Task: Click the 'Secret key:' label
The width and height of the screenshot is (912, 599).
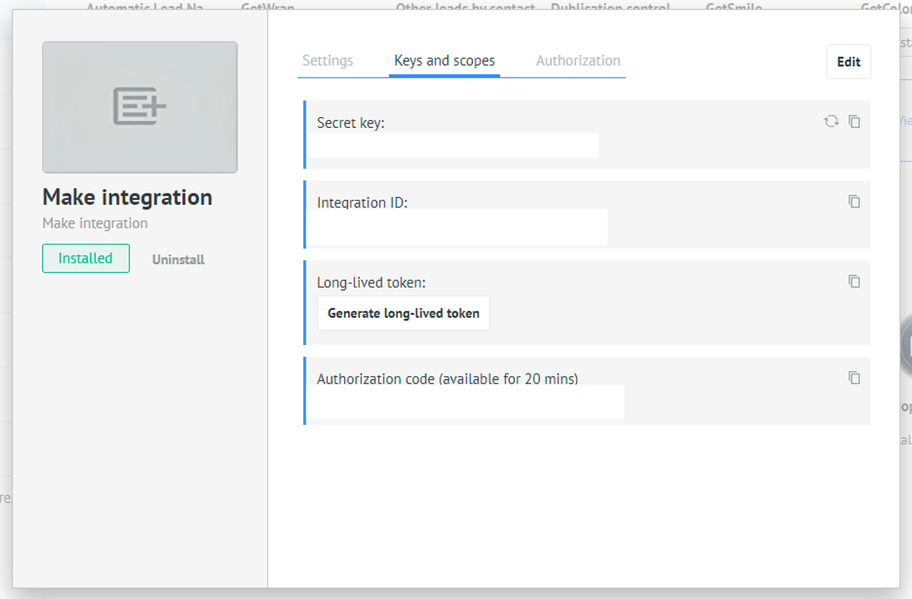Action: pos(351,123)
